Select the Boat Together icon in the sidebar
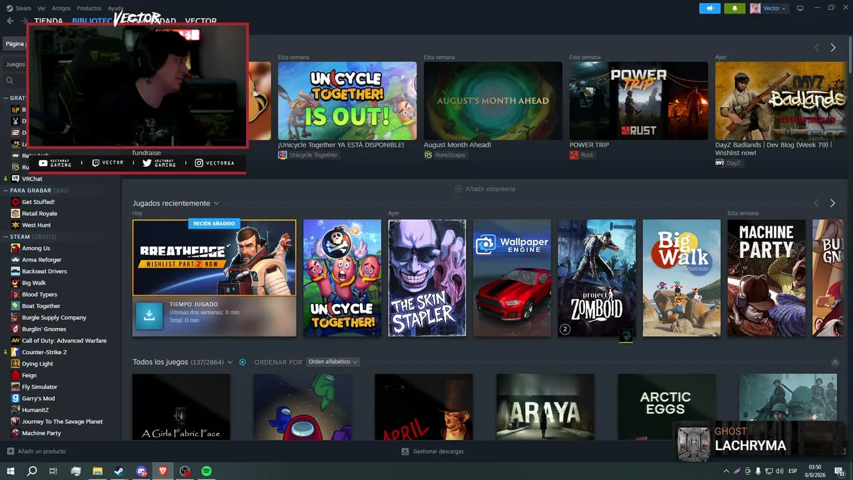 click(x=15, y=306)
